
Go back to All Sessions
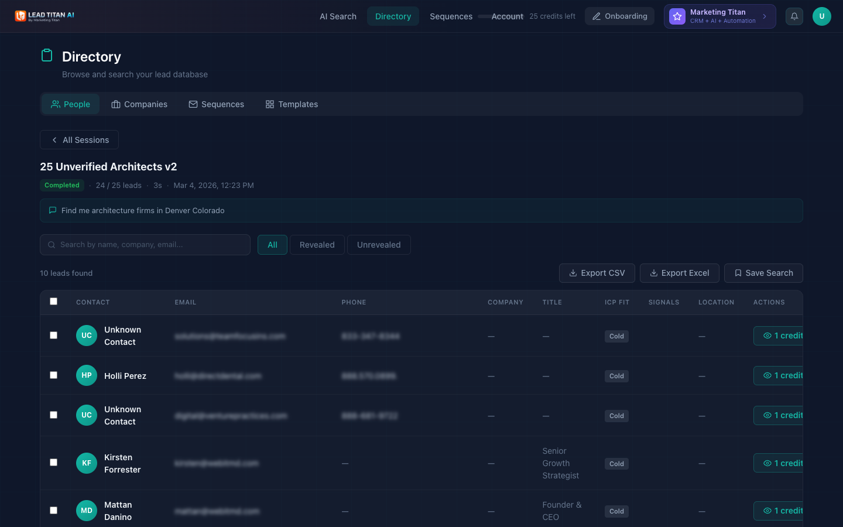pyautogui.click(x=80, y=140)
